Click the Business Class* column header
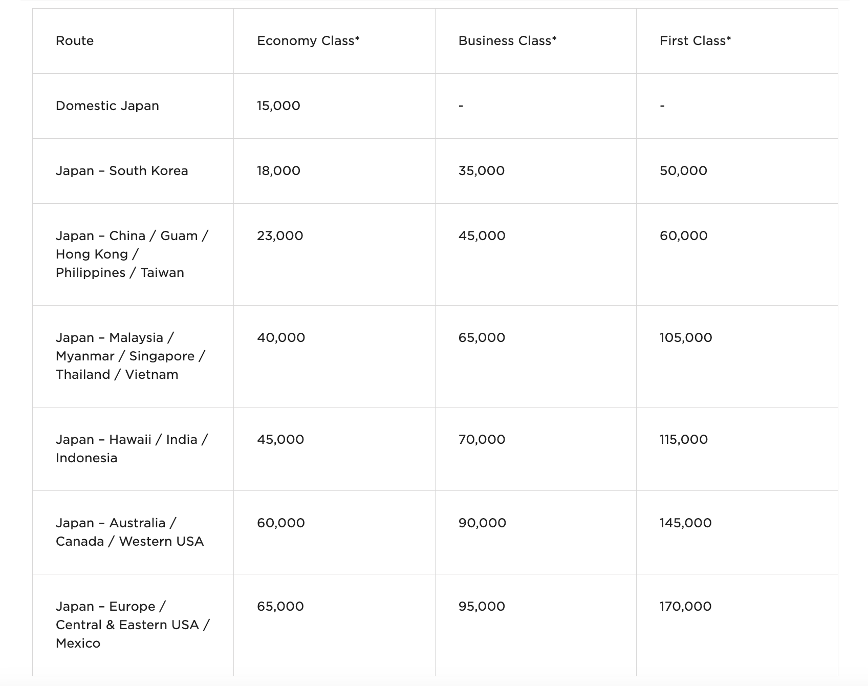868x686 pixels. [x=507, y=41]
